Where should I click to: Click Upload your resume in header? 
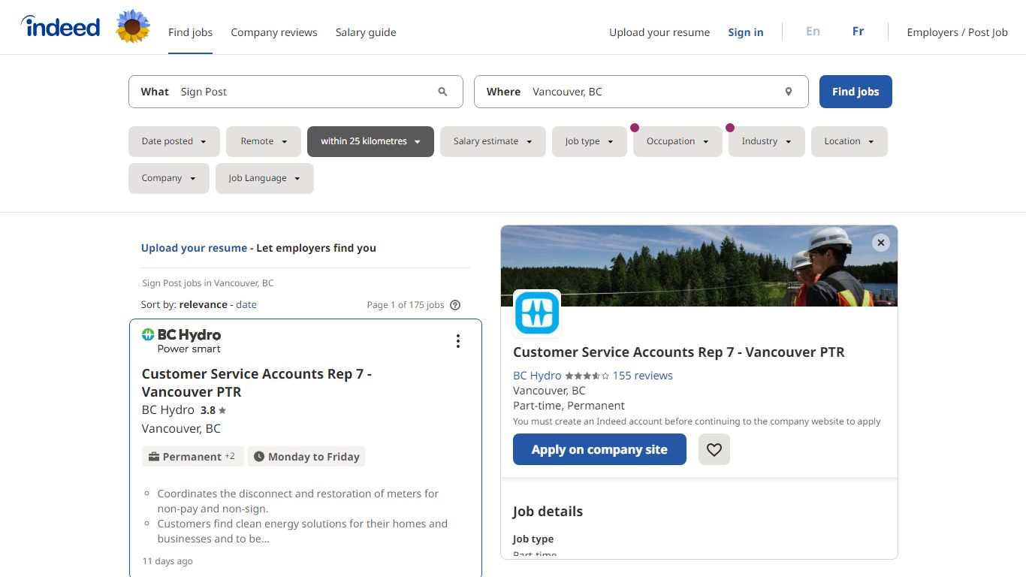point(659,32)
